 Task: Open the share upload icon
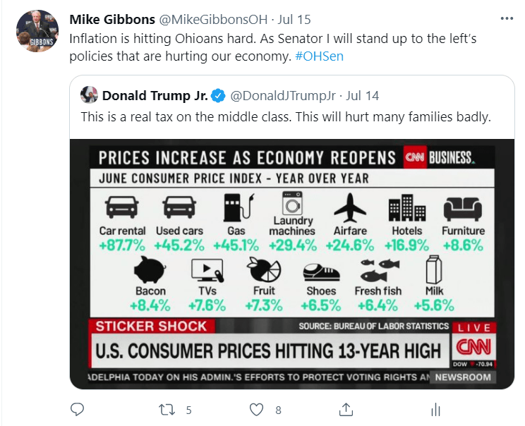346,409
